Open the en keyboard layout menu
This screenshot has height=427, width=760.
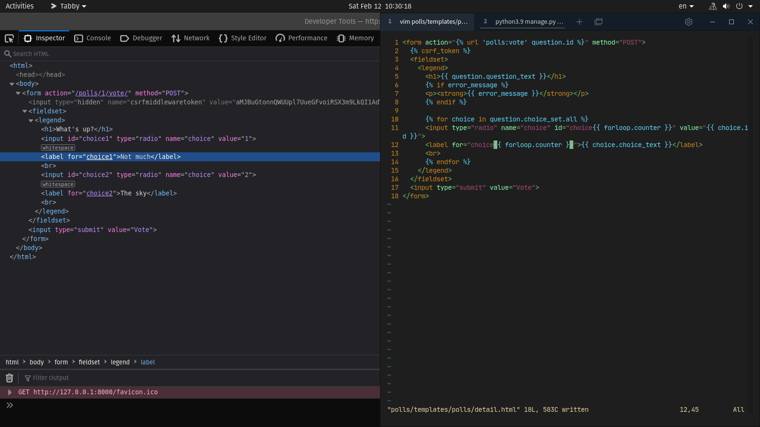pos(686,6)
